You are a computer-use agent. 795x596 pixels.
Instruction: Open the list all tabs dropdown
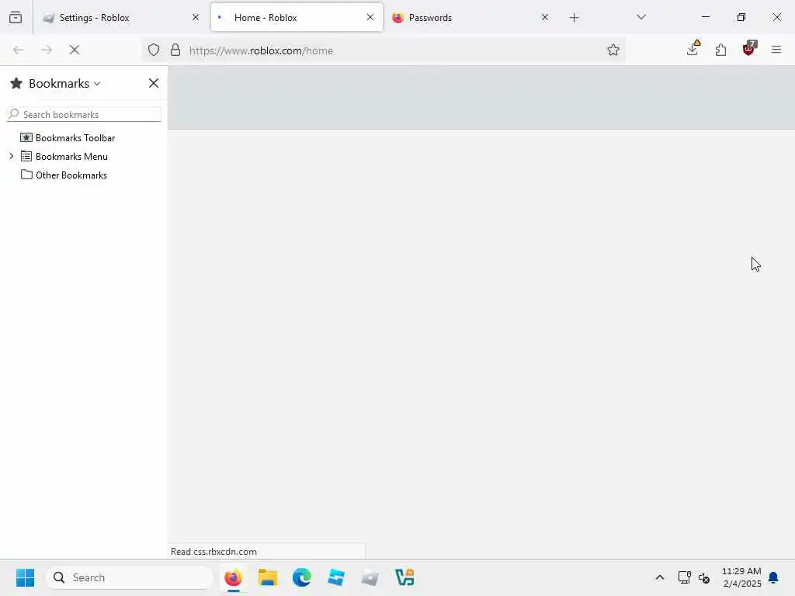(x=641, y=17)
